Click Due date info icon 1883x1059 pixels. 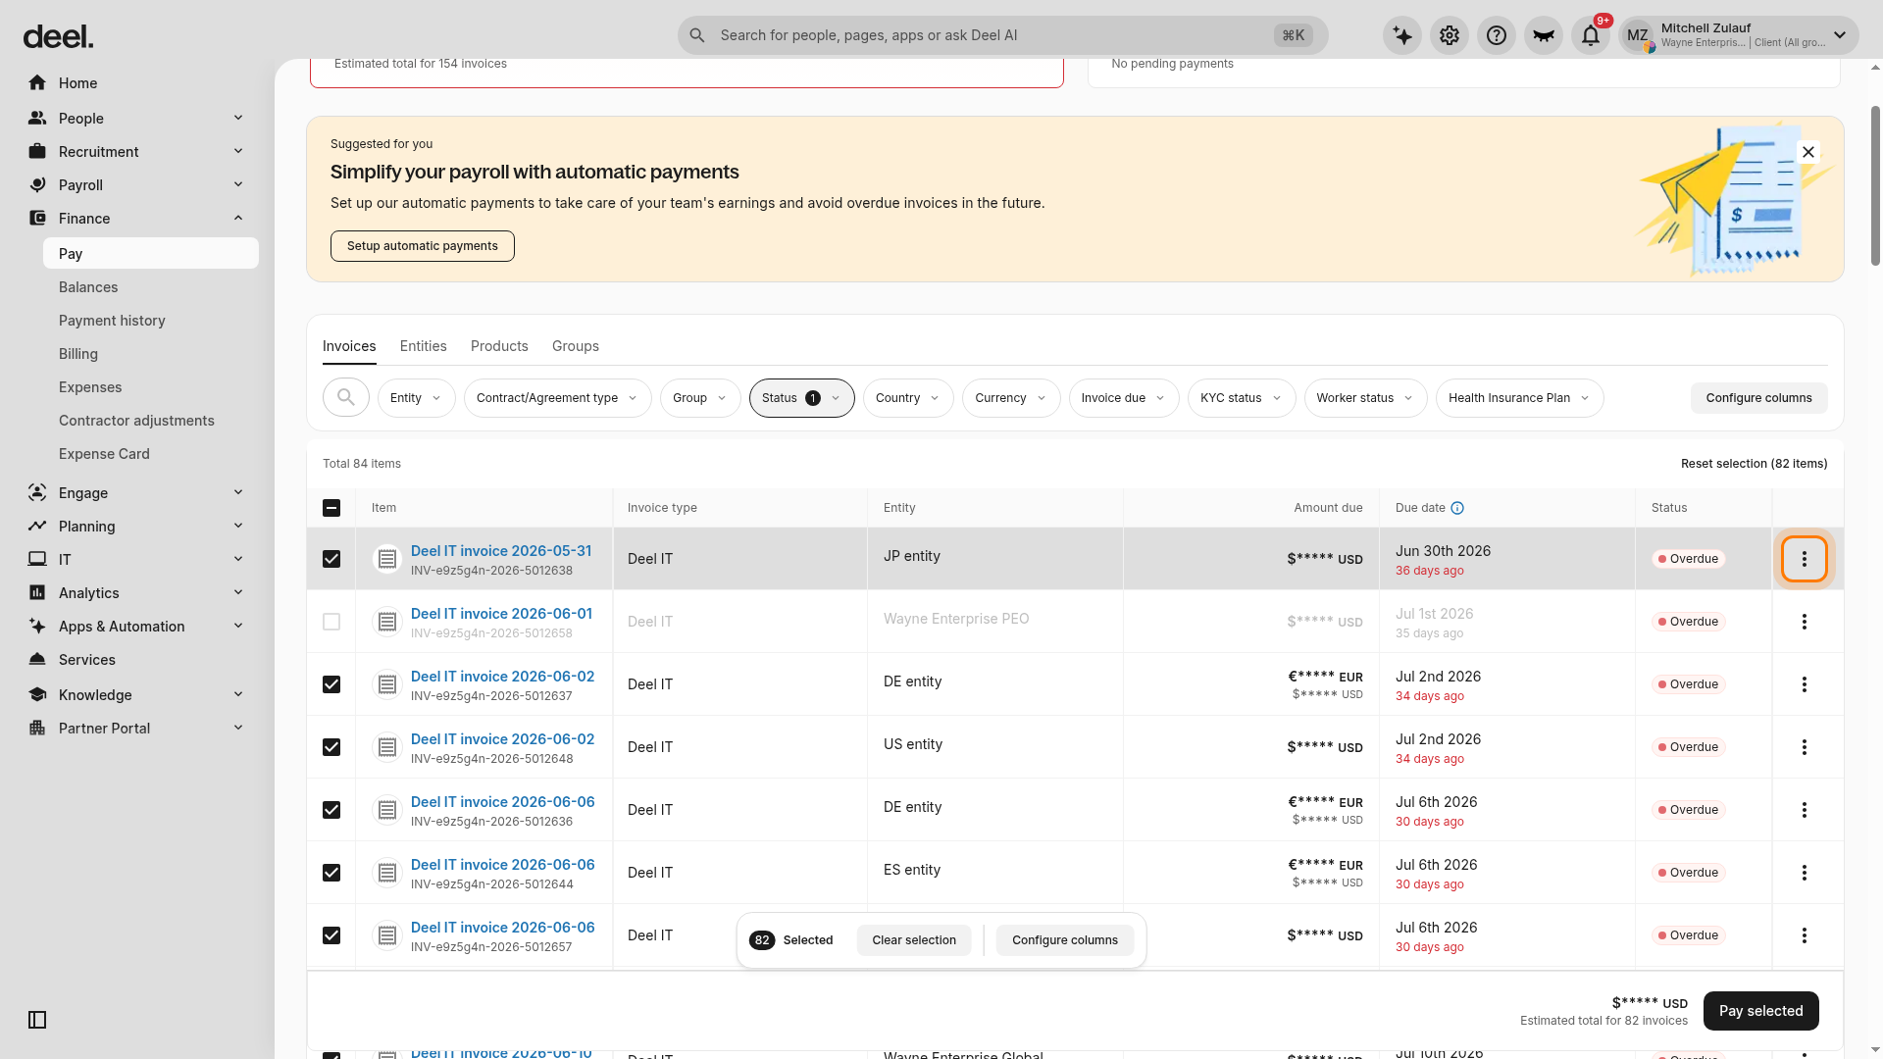(1457, 508)
